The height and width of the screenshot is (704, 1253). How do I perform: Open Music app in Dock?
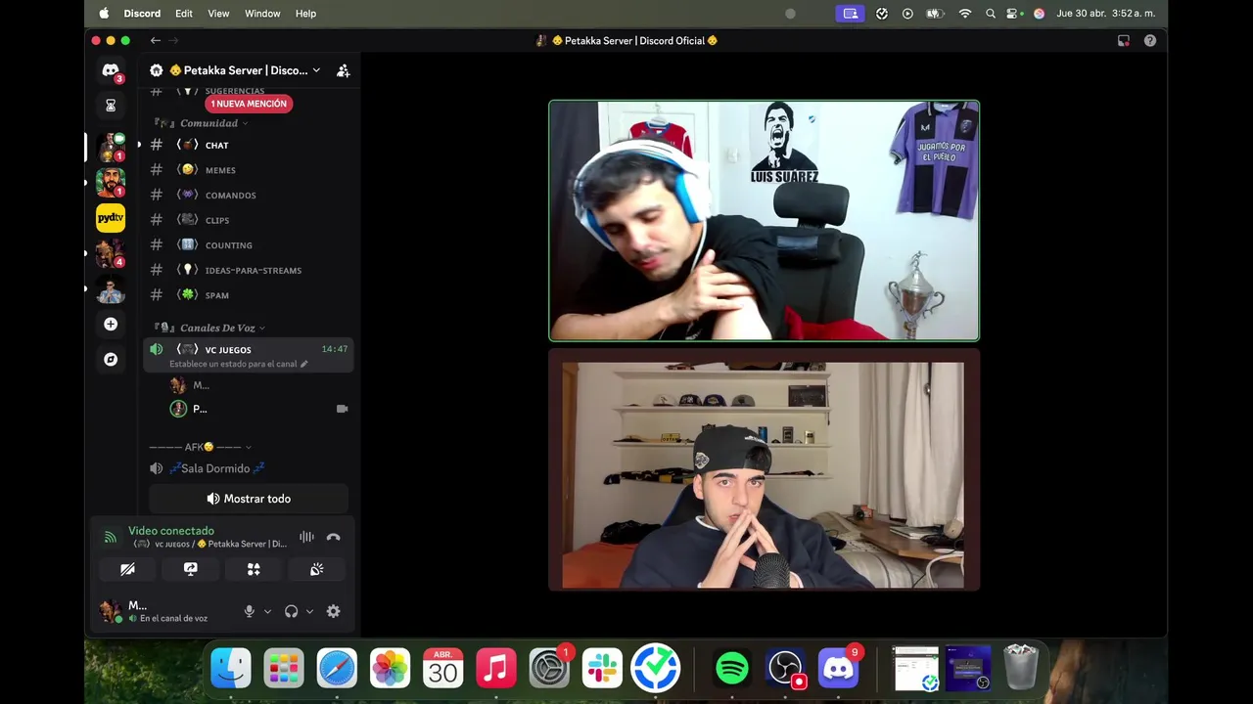tap(496, 669)
